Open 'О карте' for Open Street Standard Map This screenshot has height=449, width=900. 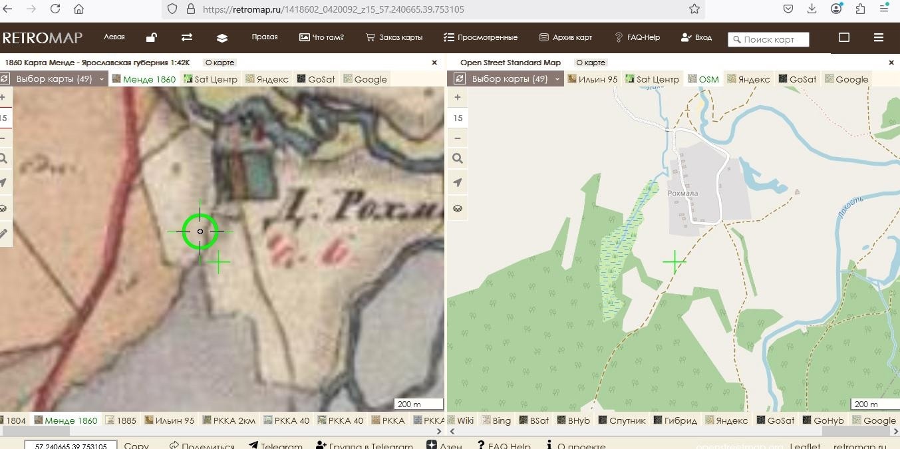pos(590,63)
